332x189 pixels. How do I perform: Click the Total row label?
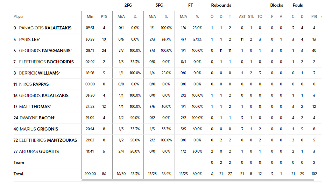[x=19, y=174]
